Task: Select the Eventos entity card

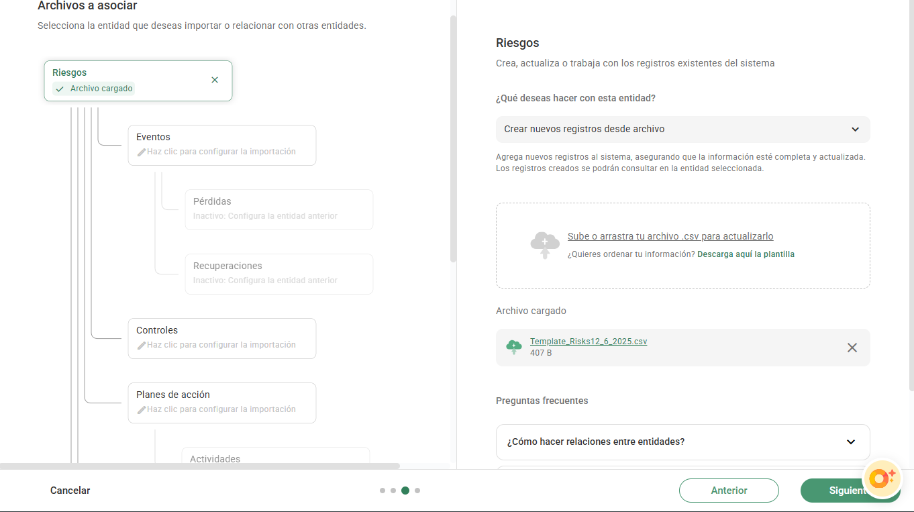Action: 222,145
